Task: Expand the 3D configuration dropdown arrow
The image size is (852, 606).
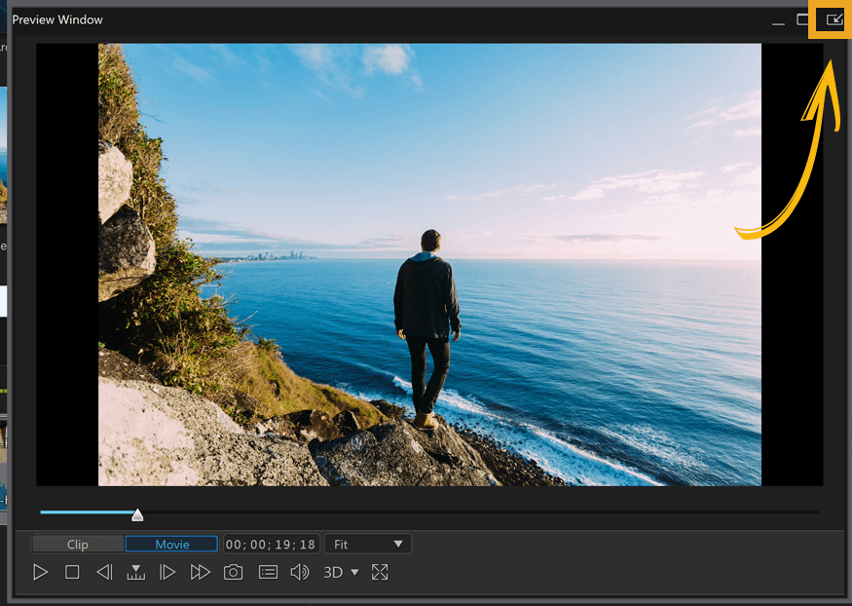Action: point(354,572)
